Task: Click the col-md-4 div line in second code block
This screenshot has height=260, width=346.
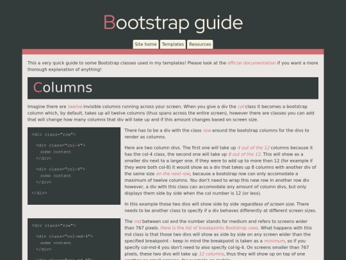Action: (x=65, y=236)
